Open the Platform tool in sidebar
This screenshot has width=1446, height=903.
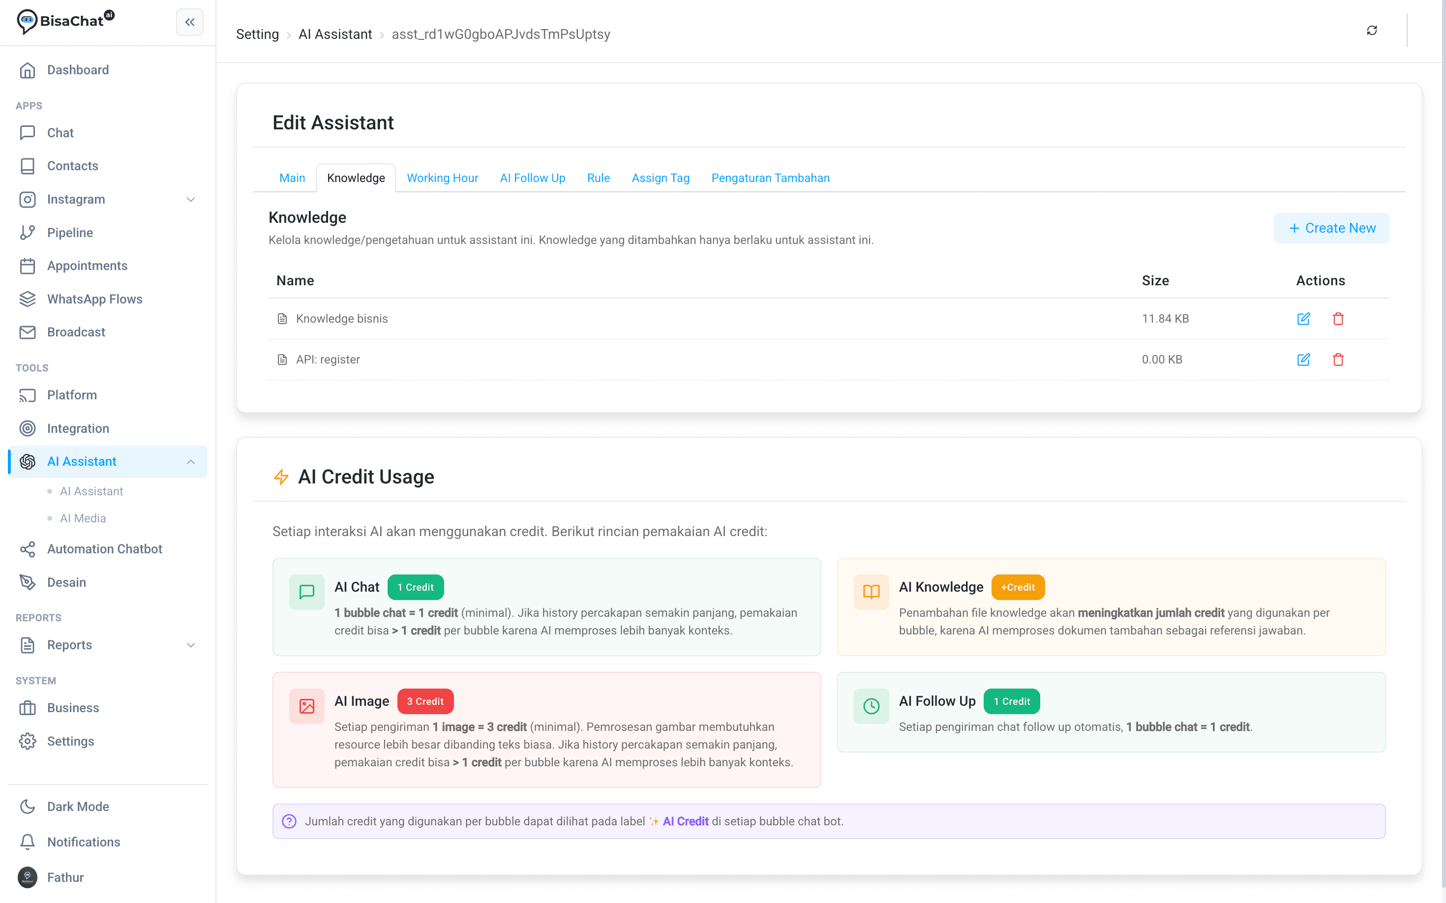coord(108,395)
